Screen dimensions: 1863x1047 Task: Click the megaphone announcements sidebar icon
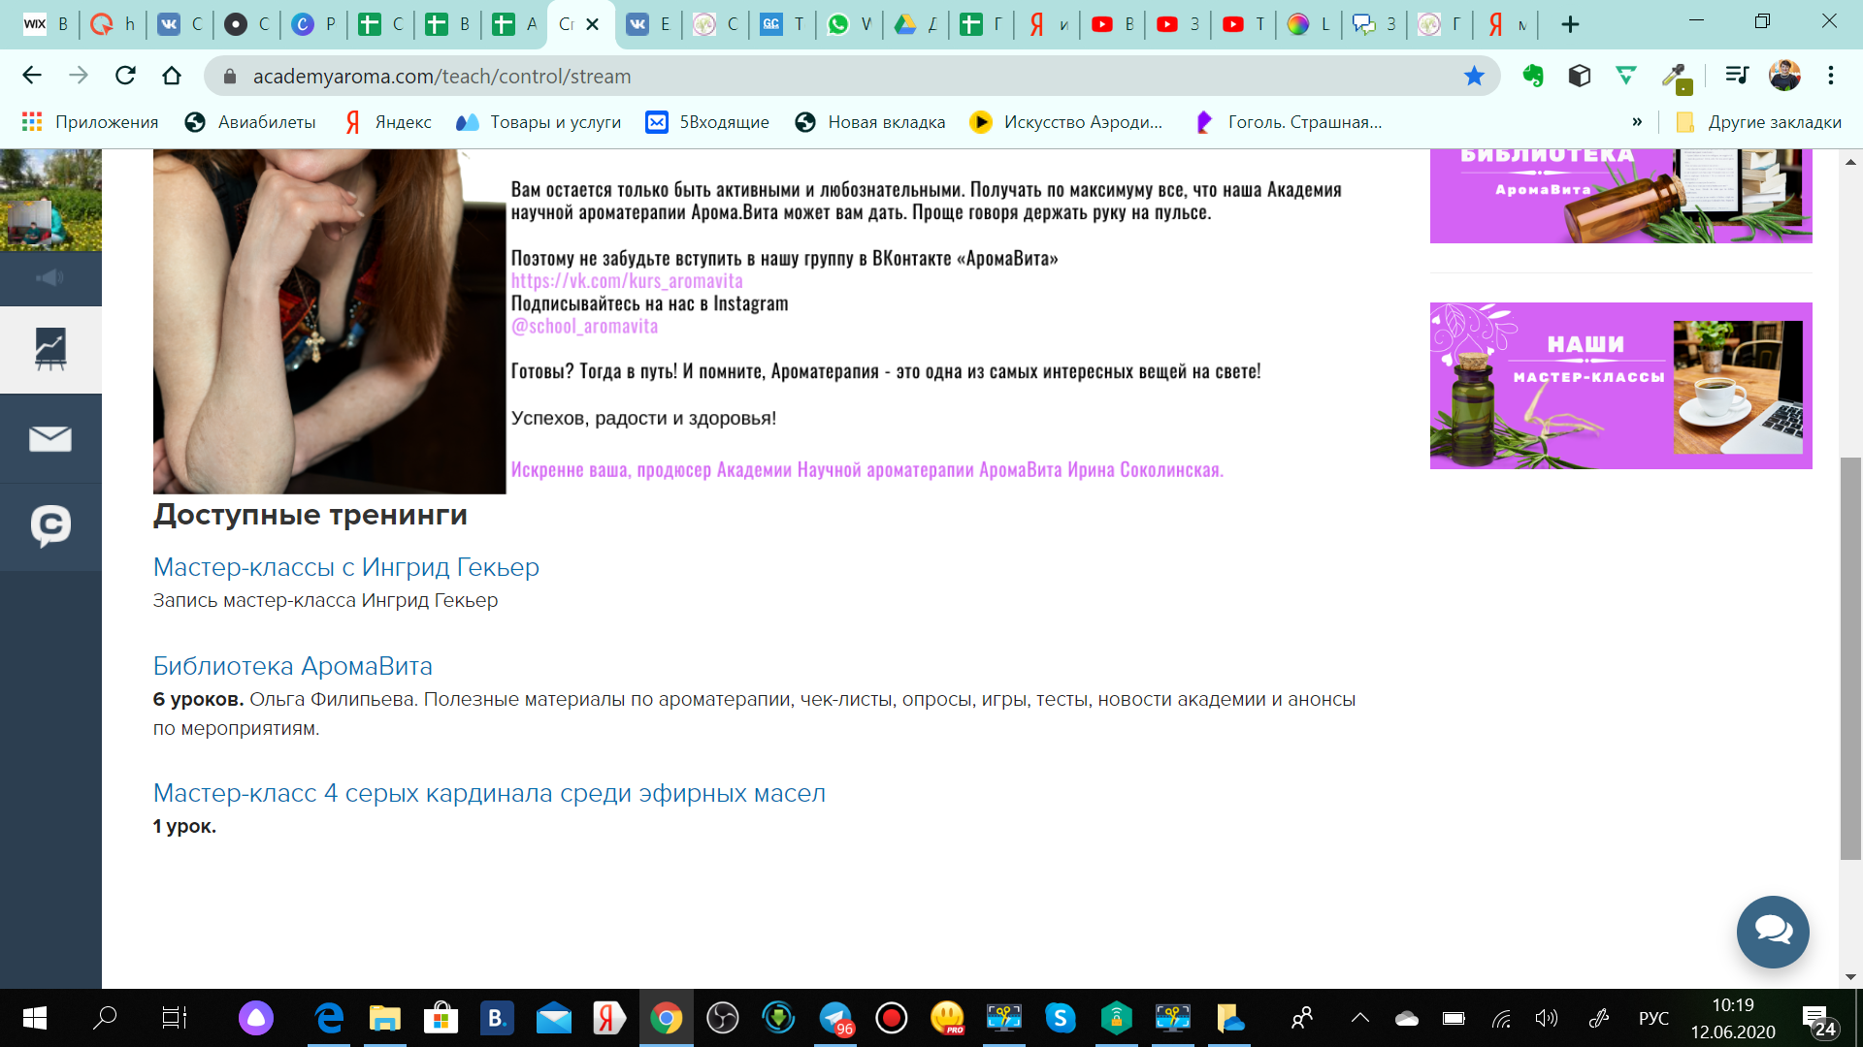[50, 278]
